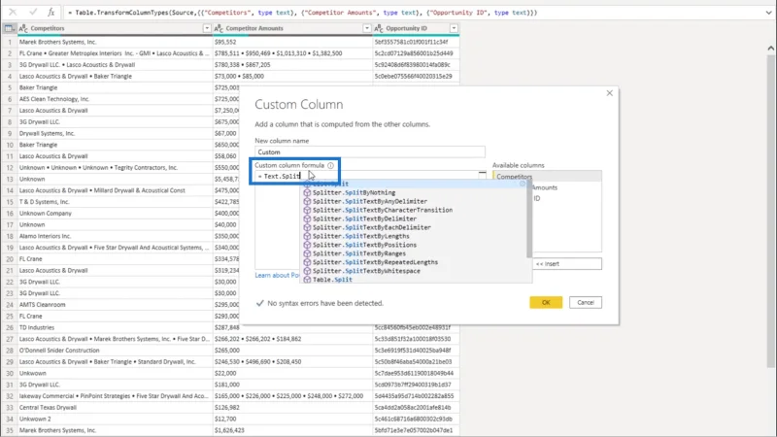The height and width of the screenshot is (437, 777).
Task: Click Cancel in Custom Column dialog
Action: click(586, 302)
